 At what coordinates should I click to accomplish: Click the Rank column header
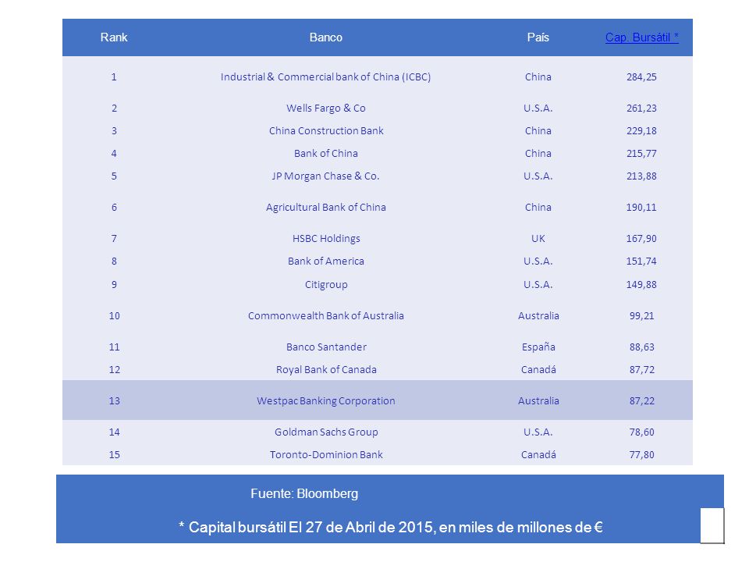[x=114, y=37]
